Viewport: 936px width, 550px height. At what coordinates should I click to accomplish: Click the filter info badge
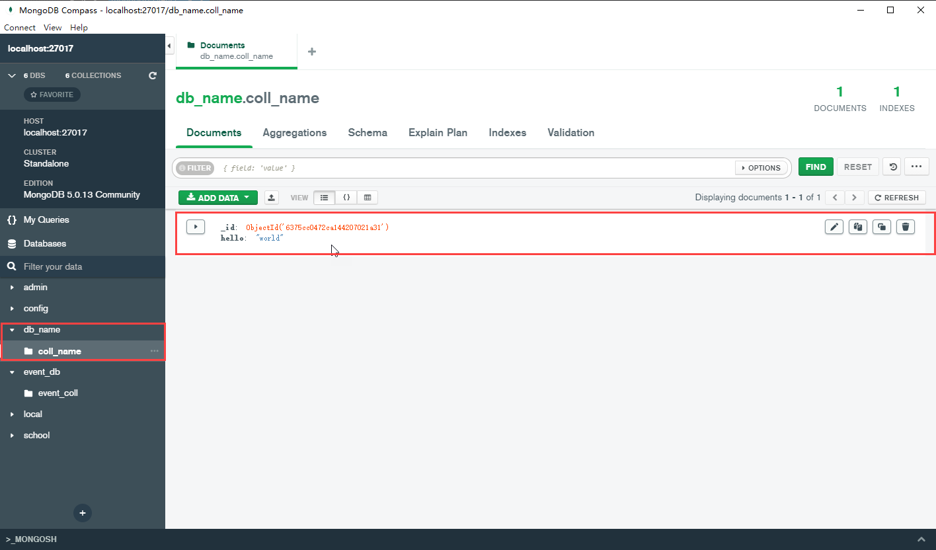pyautogui.click(x=195, y=168)
